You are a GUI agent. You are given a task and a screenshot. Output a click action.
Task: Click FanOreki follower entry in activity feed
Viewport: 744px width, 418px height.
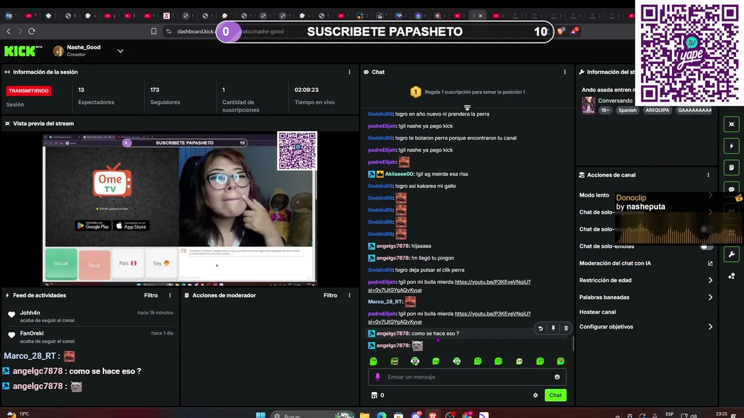[x=90, y=337]
